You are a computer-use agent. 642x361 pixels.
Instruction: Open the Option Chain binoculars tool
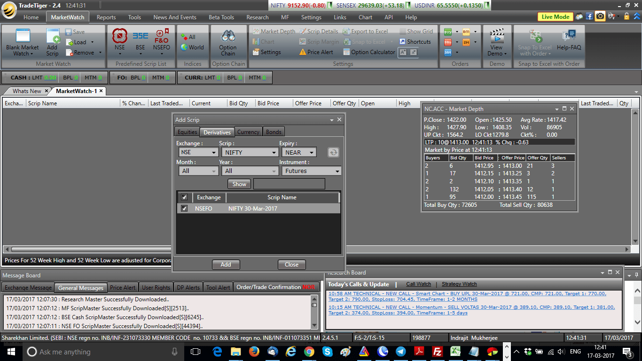pyautogui.click(x=228, y=43)
